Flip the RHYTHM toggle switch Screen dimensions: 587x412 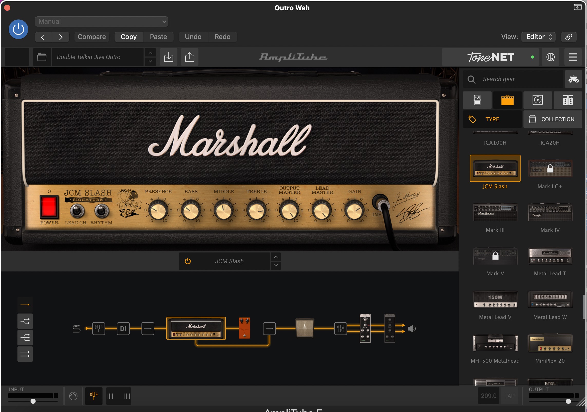coord(102,211)
